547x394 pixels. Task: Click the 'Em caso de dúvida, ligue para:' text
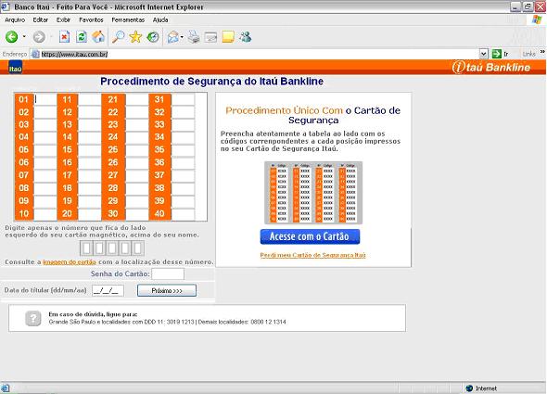pos(93,314)
